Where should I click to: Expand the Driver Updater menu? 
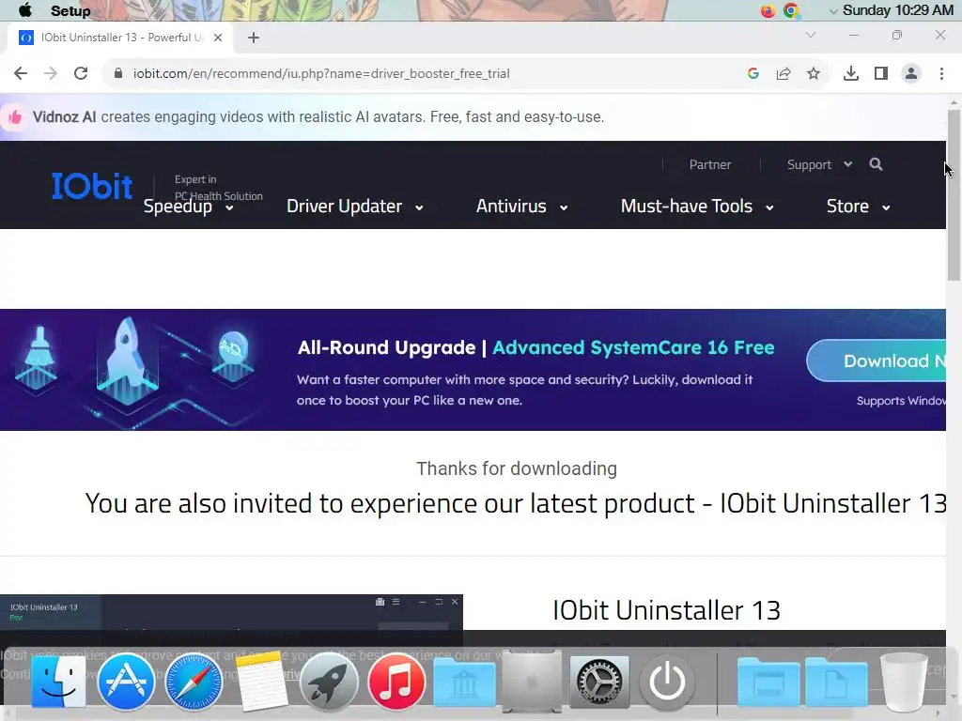coord(354,207)
